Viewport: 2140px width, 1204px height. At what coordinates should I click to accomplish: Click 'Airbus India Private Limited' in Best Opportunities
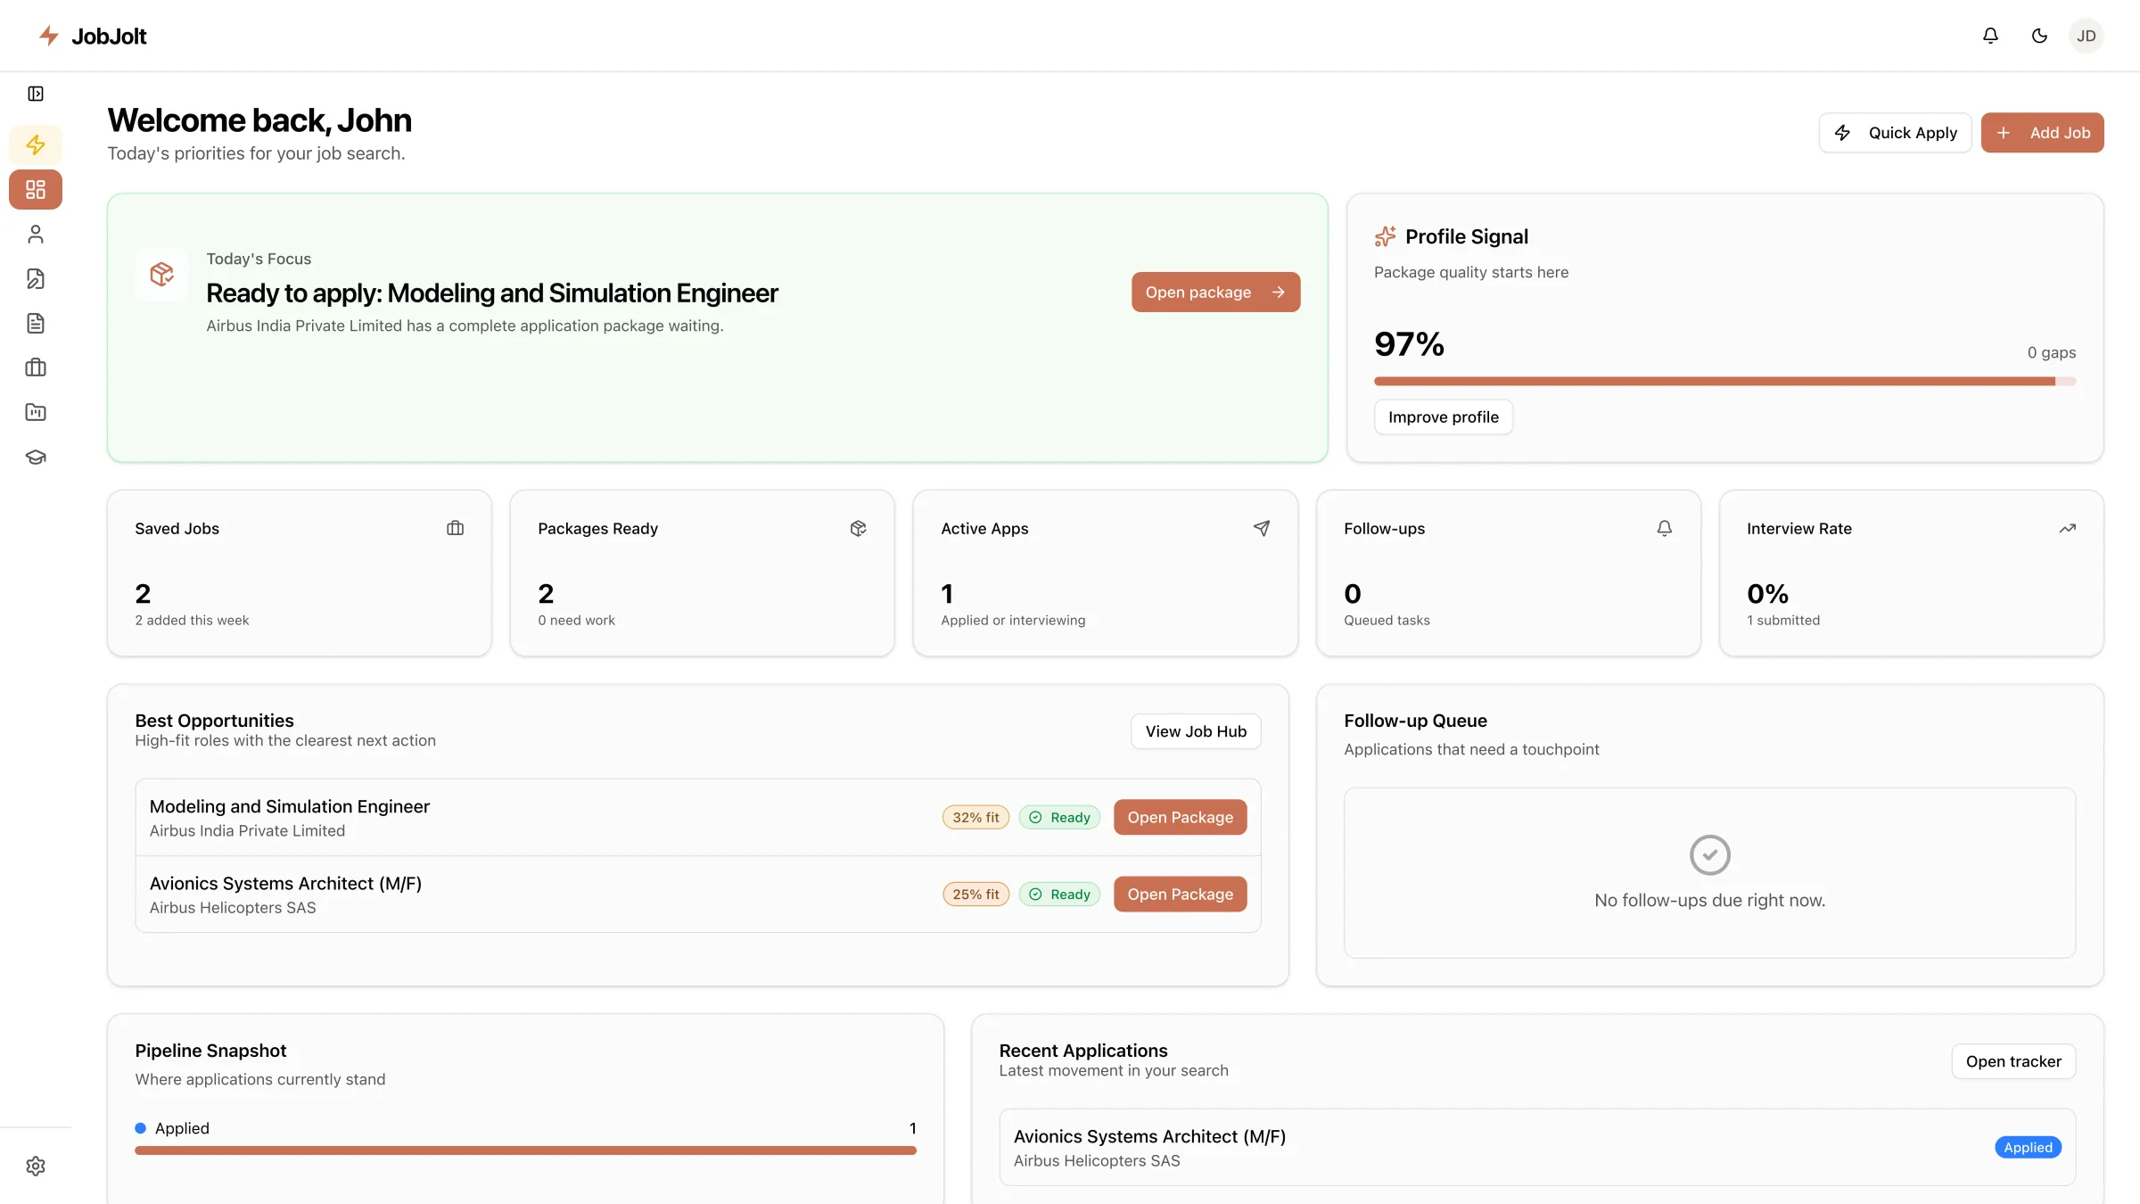(x=247, y=830)
